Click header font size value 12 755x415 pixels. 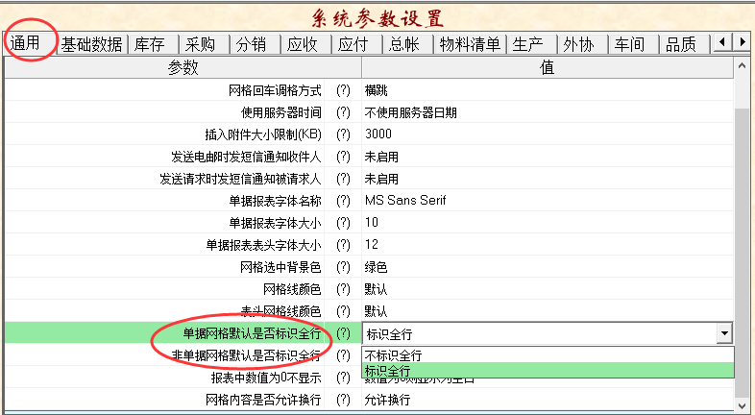click(x=371, y=245)
